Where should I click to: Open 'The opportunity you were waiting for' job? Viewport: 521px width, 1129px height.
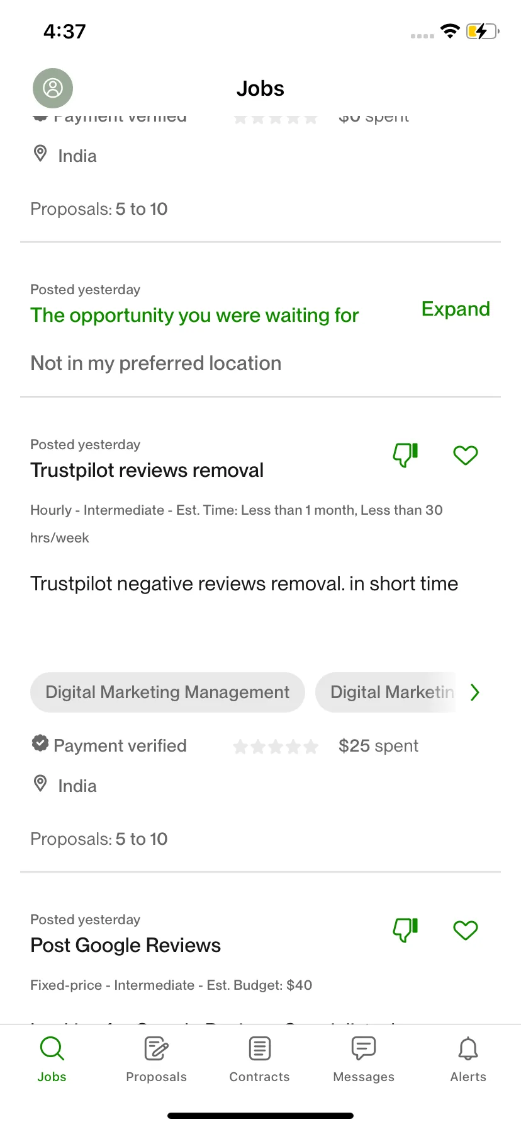[x=194, y=315]
